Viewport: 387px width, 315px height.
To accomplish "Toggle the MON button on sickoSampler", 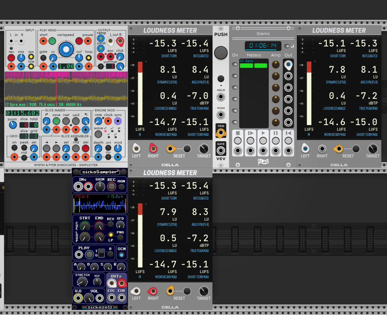I will pos(122,187).
